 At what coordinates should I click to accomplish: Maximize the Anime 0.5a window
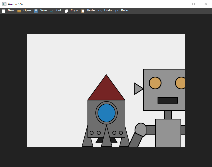tap(193, 4)
